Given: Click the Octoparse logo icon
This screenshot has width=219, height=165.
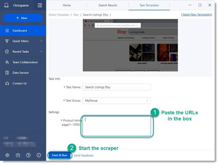Looking at the screenshot, I should click(6, 5).
